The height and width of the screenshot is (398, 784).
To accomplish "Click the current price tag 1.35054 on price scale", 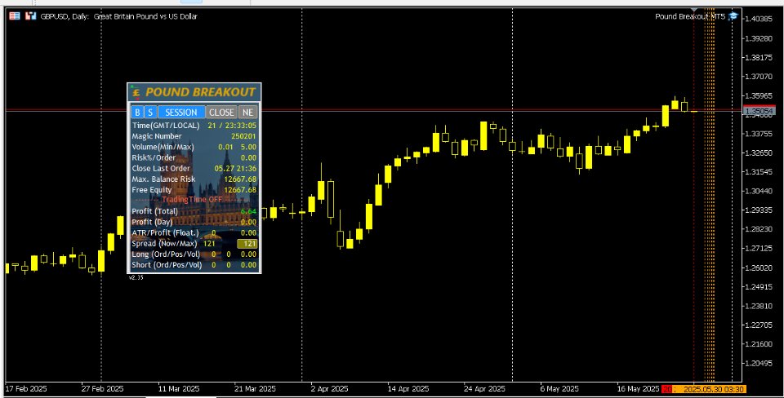I will [759, 112].
